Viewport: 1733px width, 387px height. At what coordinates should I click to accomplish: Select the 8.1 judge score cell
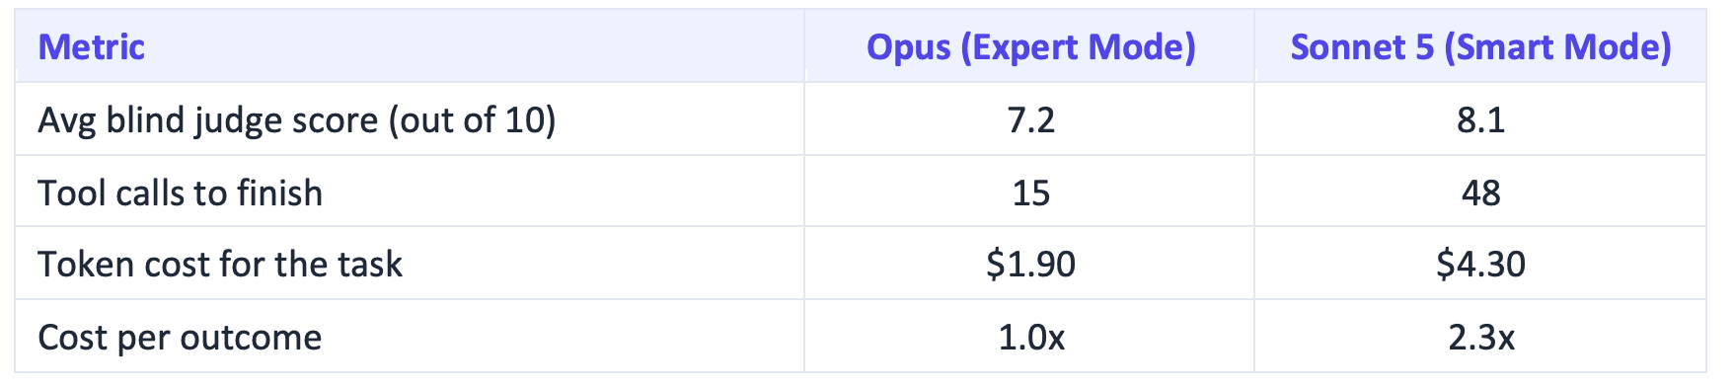coord(1480,120)
